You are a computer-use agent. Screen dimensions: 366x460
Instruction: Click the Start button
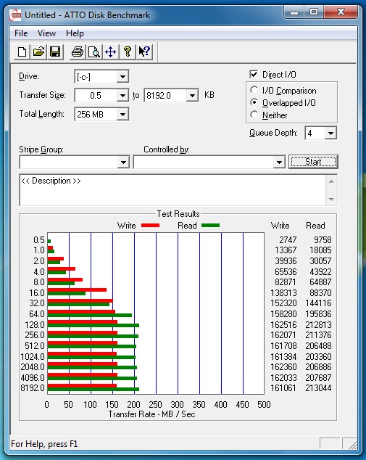(313, 162)
